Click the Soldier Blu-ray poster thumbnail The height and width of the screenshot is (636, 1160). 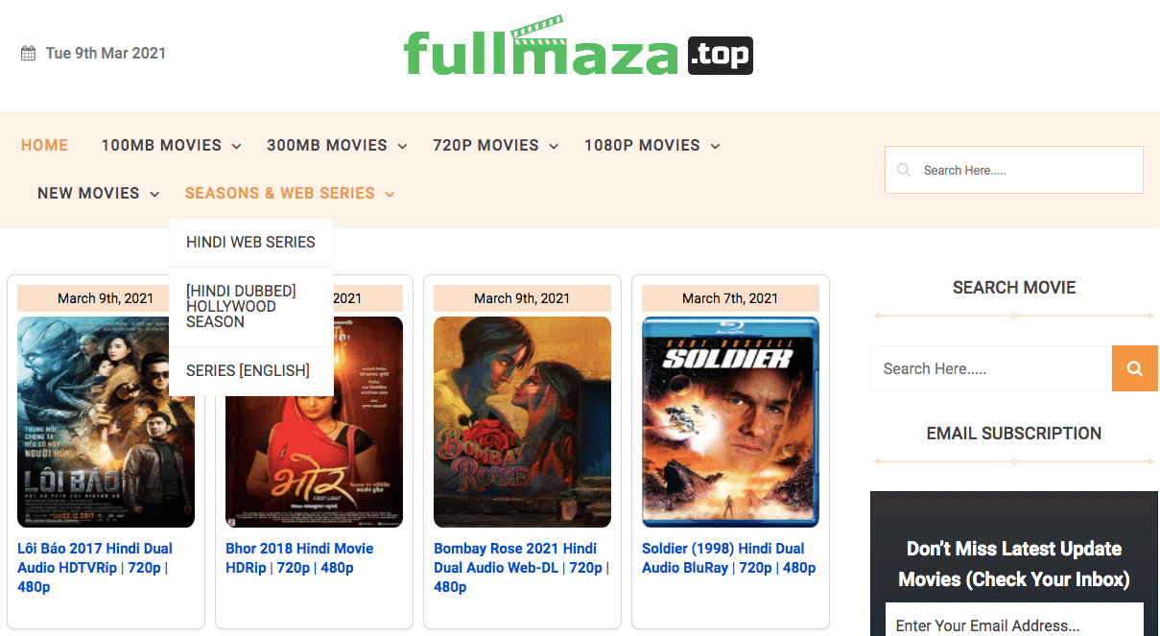(x=730, y=422)
